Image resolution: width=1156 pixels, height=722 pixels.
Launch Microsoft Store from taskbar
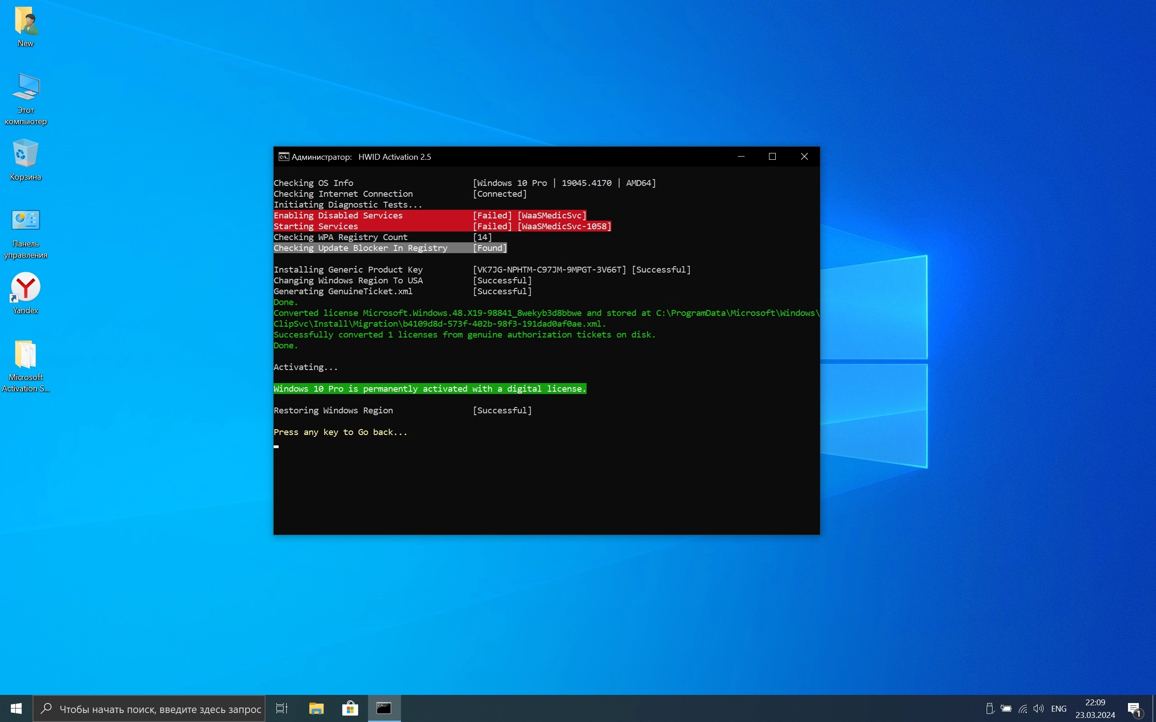(350, 708)
